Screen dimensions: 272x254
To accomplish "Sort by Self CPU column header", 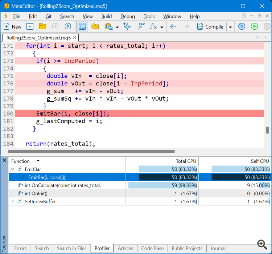I will point(260,161).
